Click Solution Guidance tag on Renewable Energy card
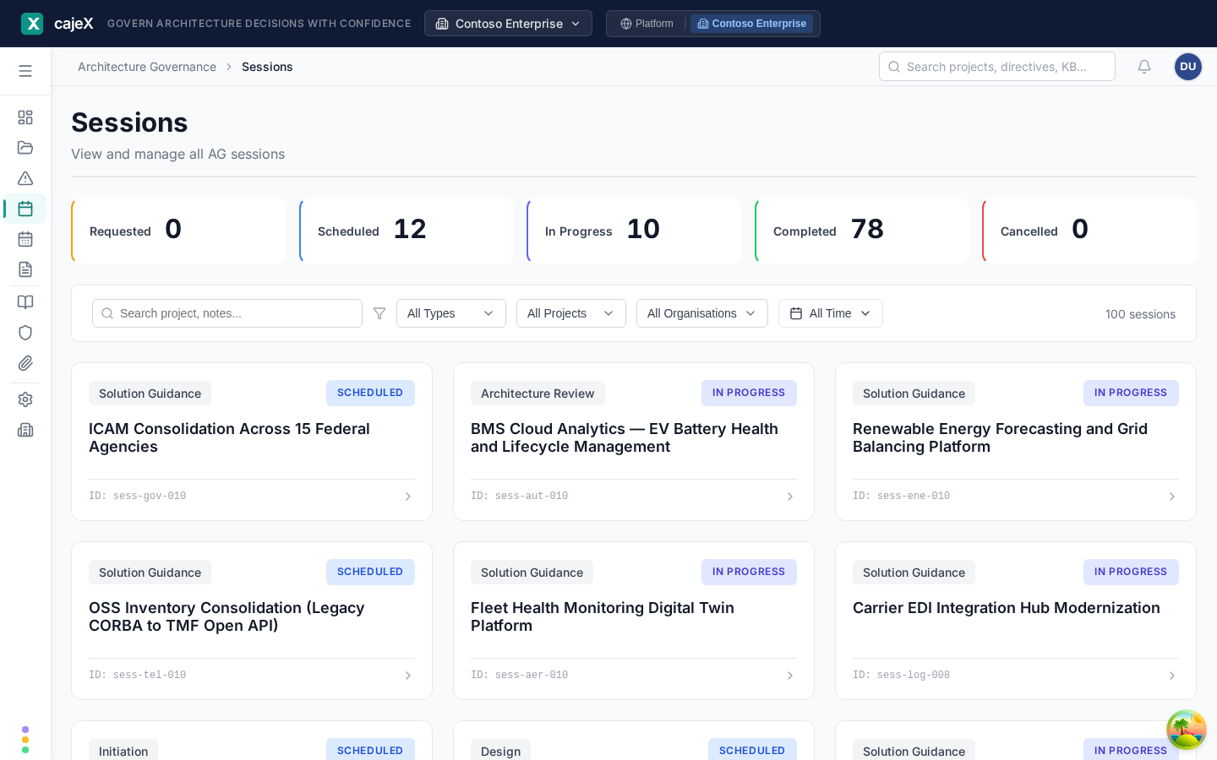The image size is (1217, 760). 914,394
